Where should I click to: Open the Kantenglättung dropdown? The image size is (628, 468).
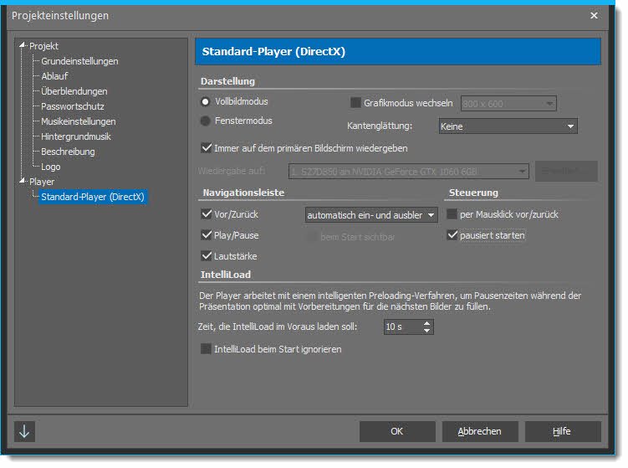[x=508, y=126]
